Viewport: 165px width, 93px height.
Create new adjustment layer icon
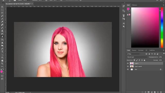152,92
